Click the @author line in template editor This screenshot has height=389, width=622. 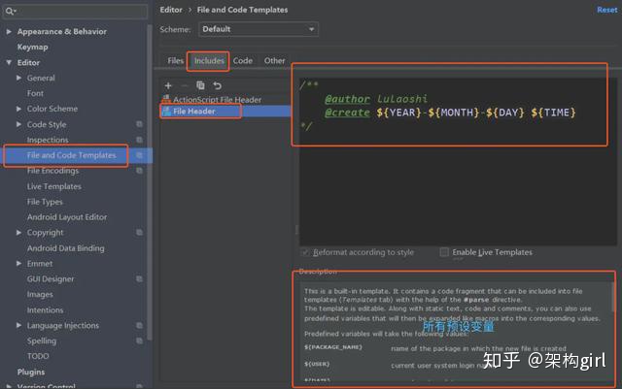pos(376,99)
